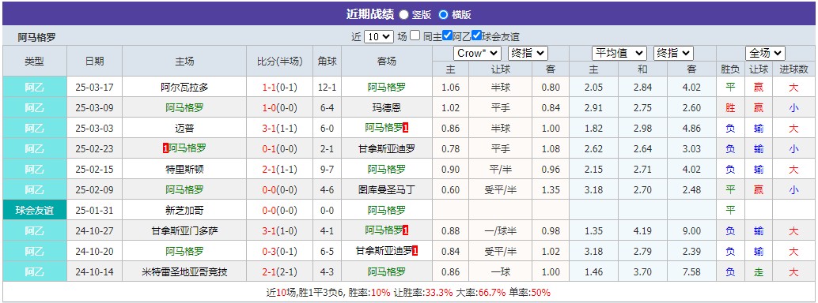Select the 竖版 radio button
This screenshot has height=303, width=818.
point(404,14)
